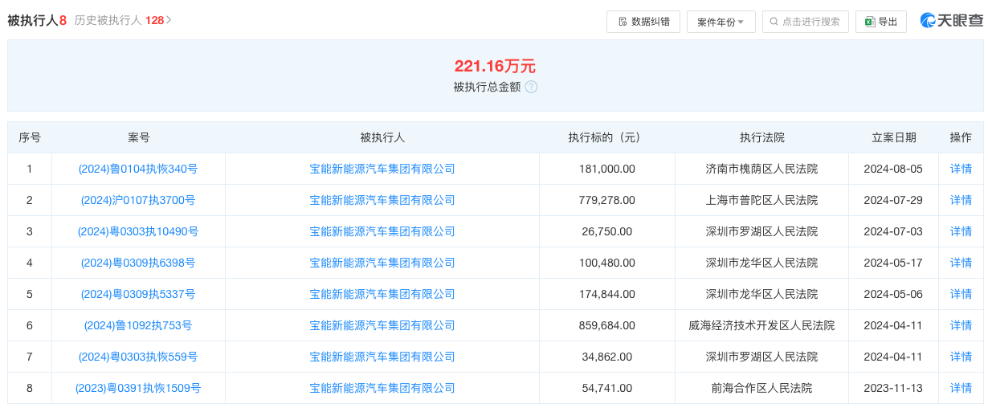Click amount 54,741.00
Image resolution: width=988 pixels, height=408 pixels.
point(606,388)
